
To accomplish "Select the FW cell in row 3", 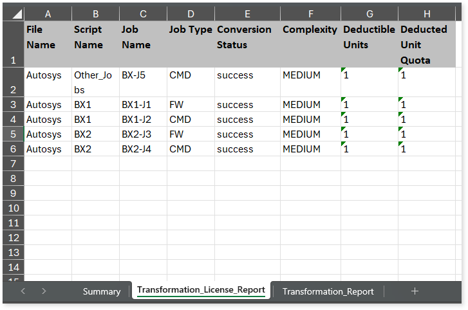I will (x=191, y=104).
